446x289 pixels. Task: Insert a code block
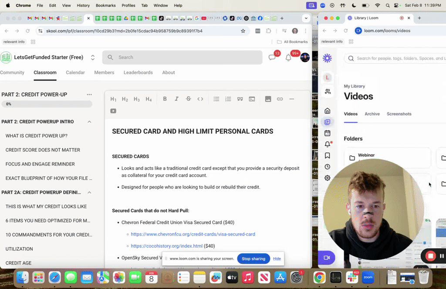[252, 99]
